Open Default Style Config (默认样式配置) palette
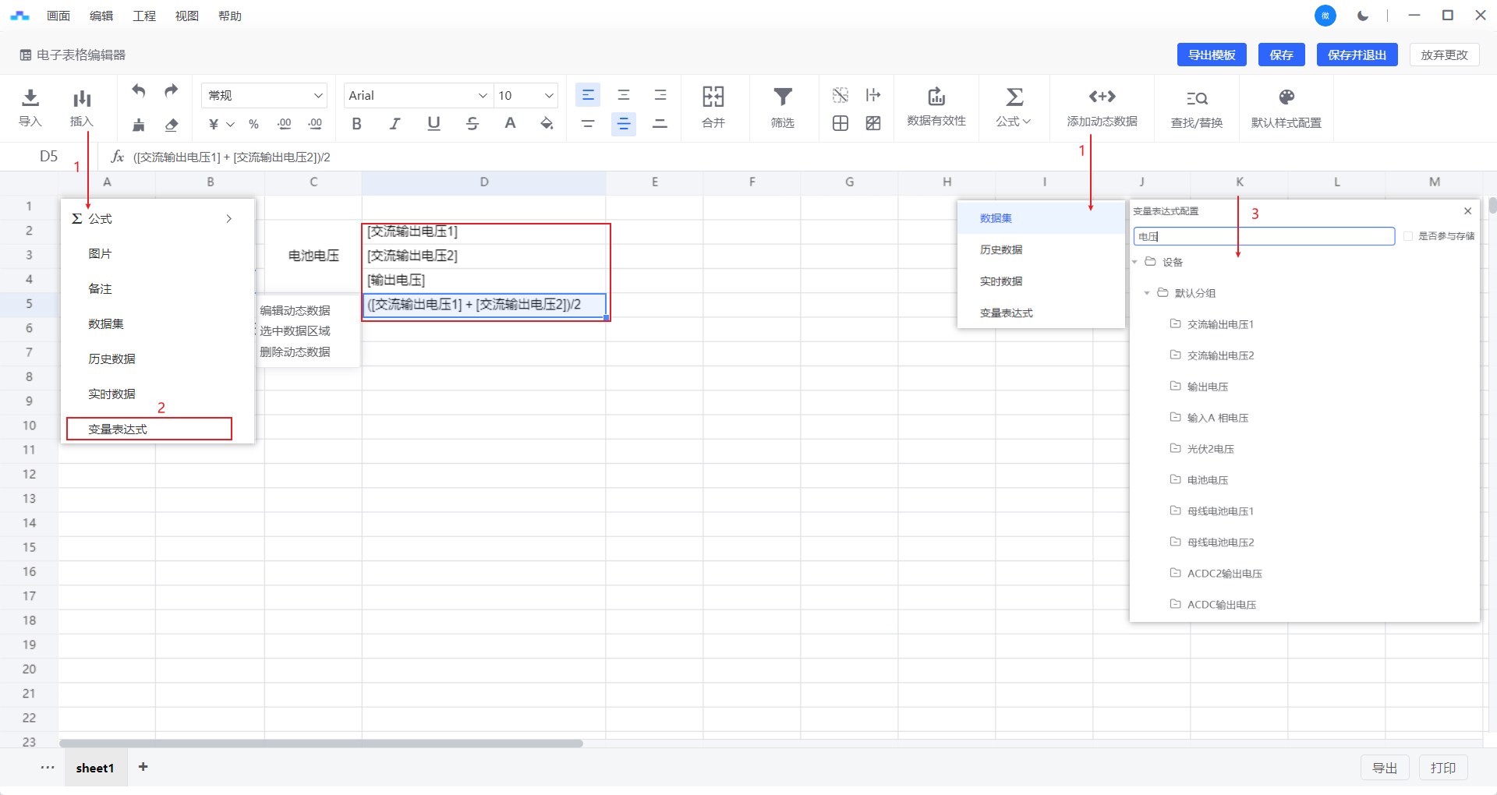 [x=1286, y=98]
